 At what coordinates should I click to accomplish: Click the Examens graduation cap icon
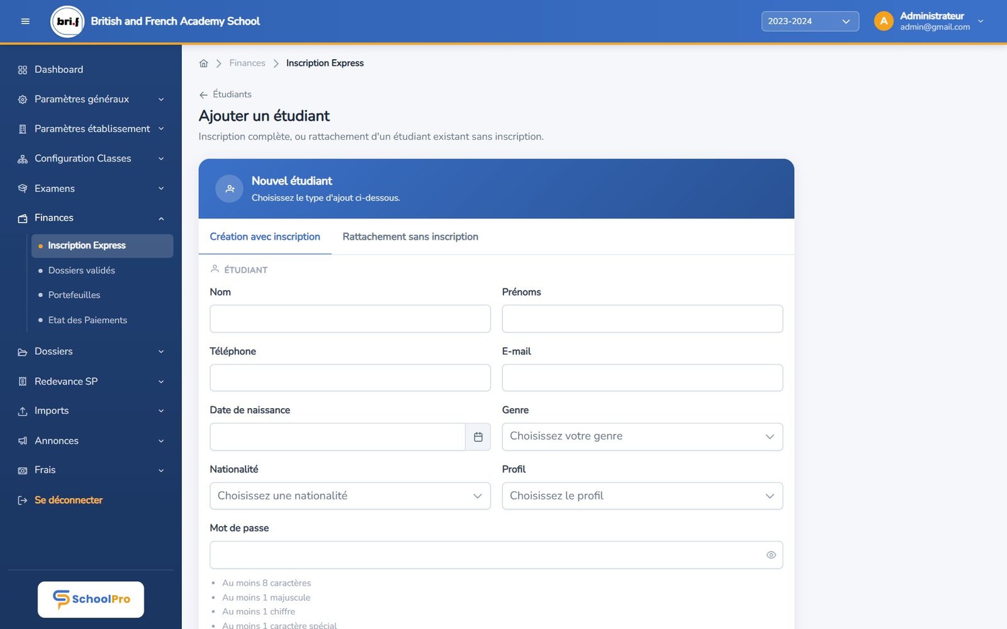[x=23, y=189]
